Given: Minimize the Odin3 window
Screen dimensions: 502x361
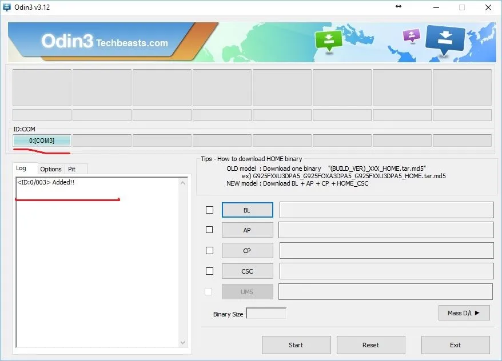Looking at the screenshot, I should click(x=436, y=7).
